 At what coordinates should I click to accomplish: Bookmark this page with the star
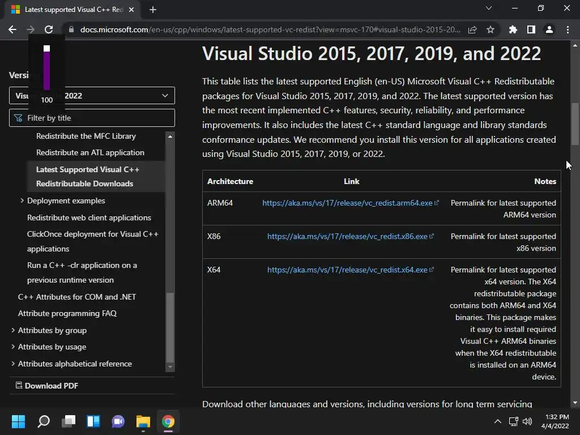click(x=491, y=29)
